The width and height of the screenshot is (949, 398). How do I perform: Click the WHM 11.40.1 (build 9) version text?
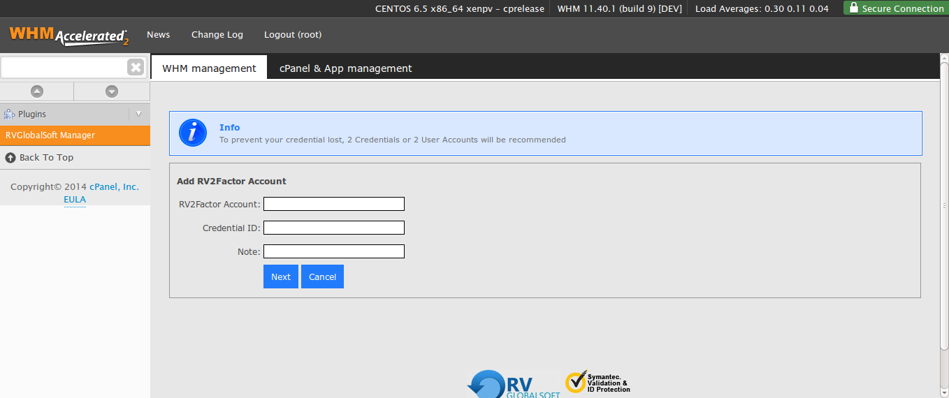coord(619,8)
